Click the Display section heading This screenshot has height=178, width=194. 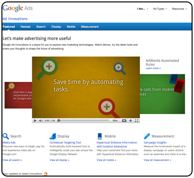[64, 136]
